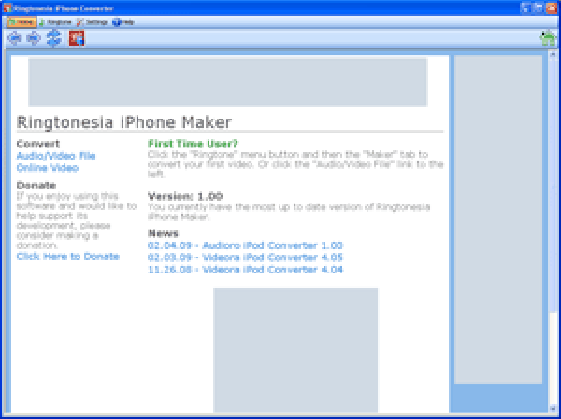Screen dimensions: 561x419
Task: Open the Home menu tab
Action: (x=22, y=22)
